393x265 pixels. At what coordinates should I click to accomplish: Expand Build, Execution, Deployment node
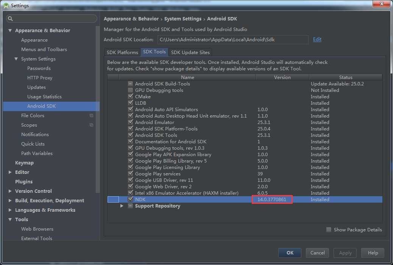coord(10,200)
